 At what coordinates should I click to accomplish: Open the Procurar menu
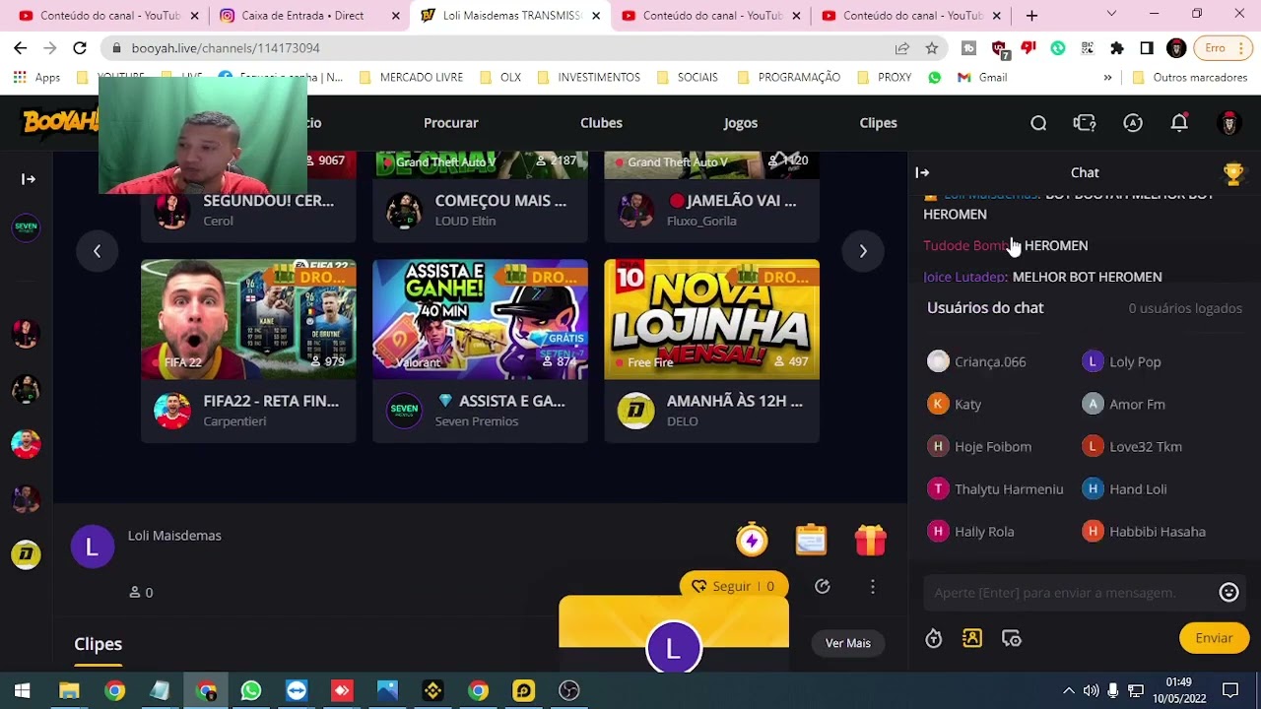[x=450, y=123]
